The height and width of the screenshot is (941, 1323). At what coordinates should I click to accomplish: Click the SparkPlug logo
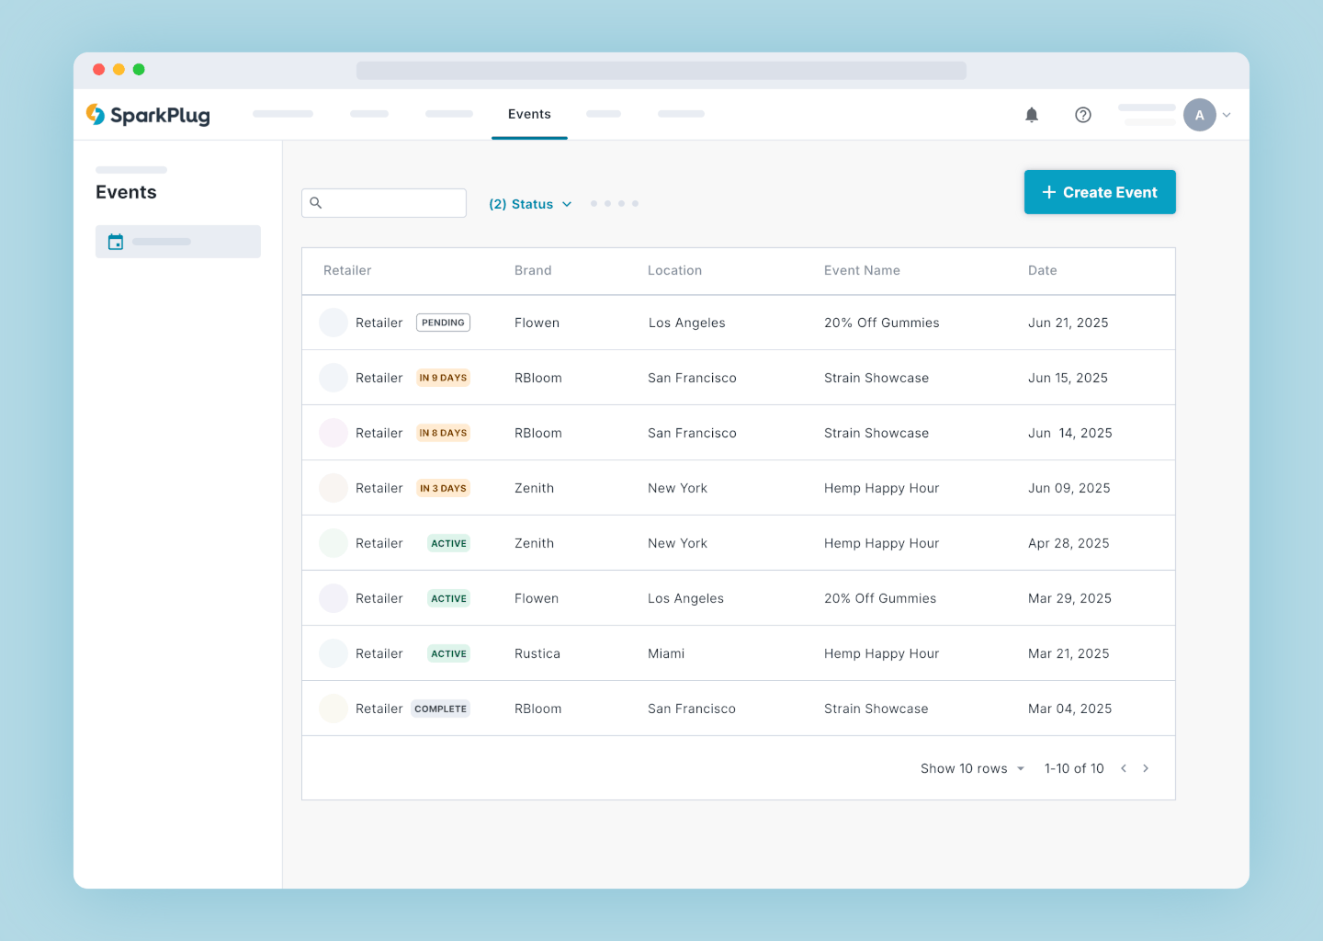pos(148,115)
